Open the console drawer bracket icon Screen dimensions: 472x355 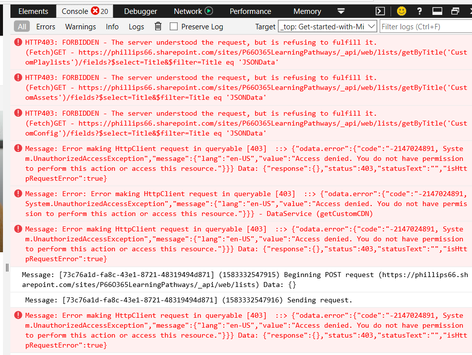coord(380,10)
